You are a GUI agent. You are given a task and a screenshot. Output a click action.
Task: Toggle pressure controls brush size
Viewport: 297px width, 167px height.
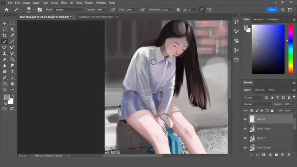point(202,10)
